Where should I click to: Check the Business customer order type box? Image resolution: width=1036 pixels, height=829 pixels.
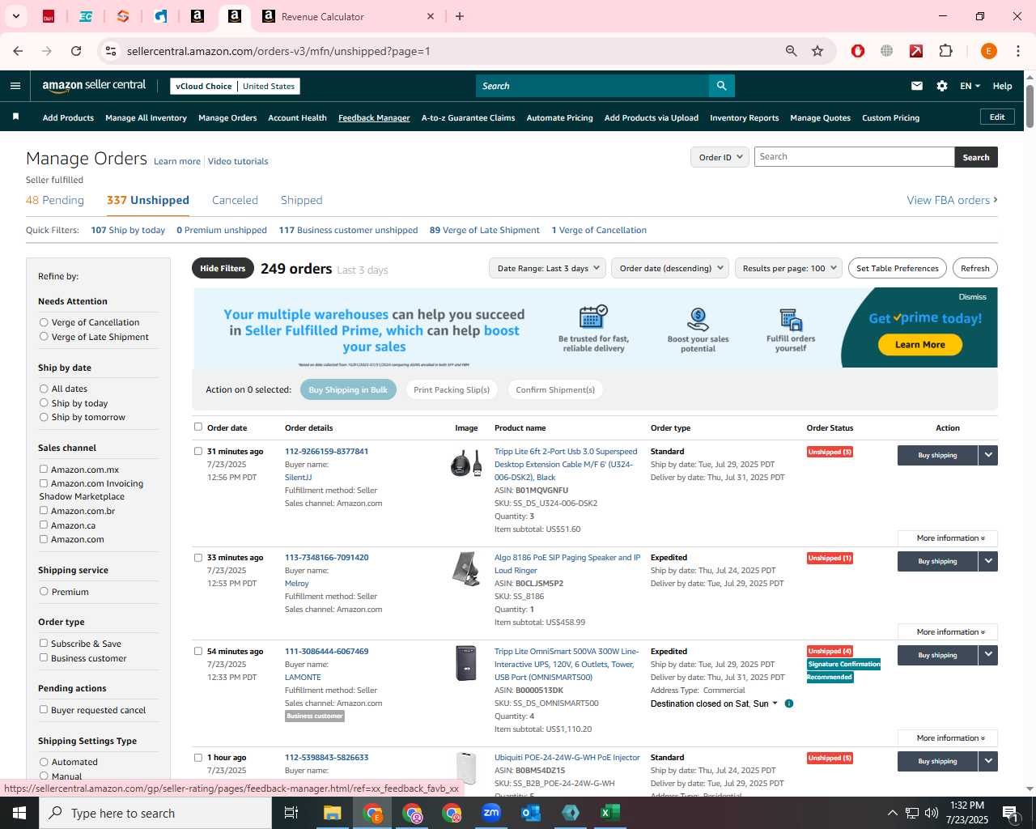pyautogui.click(x=44, y=657)
